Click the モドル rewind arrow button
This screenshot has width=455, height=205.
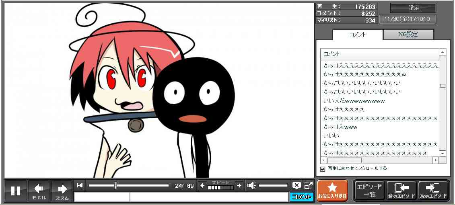[x=39, y=191]
